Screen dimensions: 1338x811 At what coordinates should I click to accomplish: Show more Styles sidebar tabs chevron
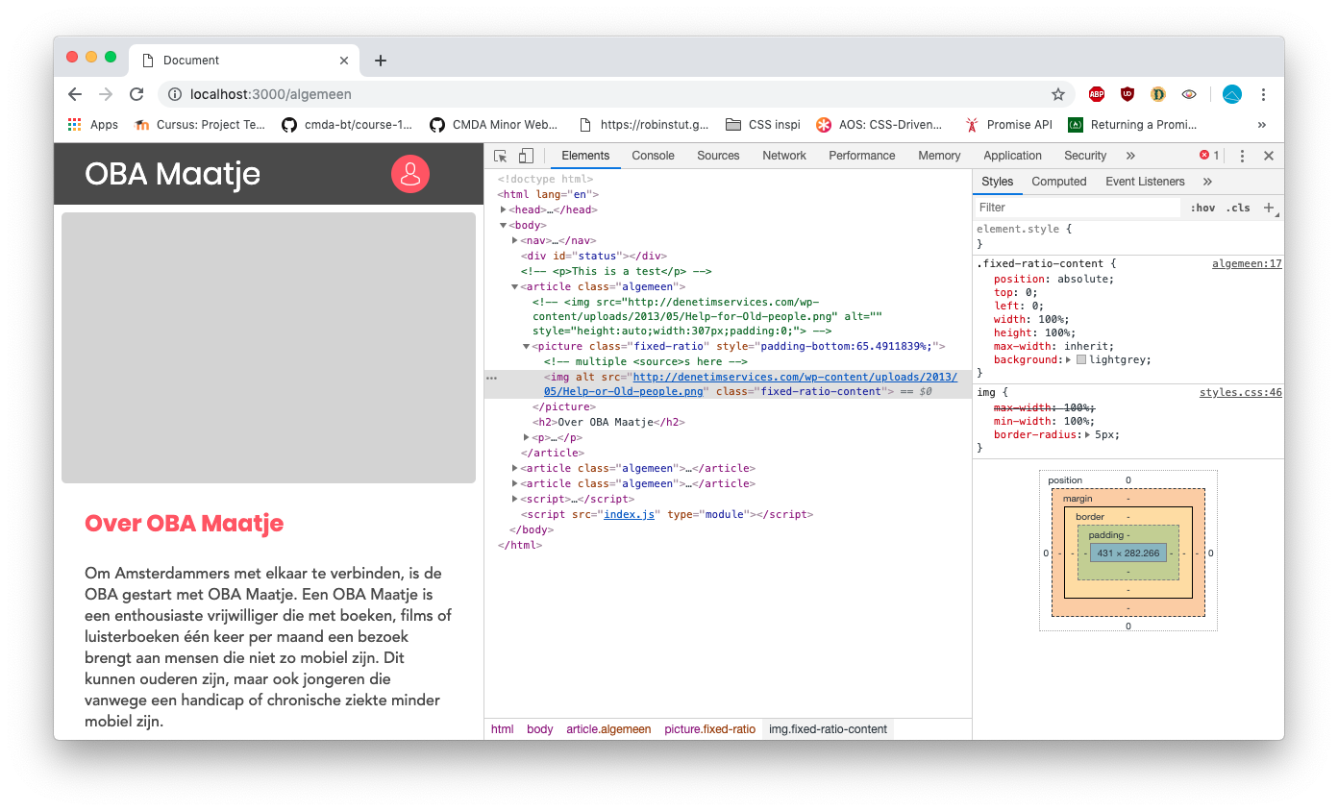1207,182
